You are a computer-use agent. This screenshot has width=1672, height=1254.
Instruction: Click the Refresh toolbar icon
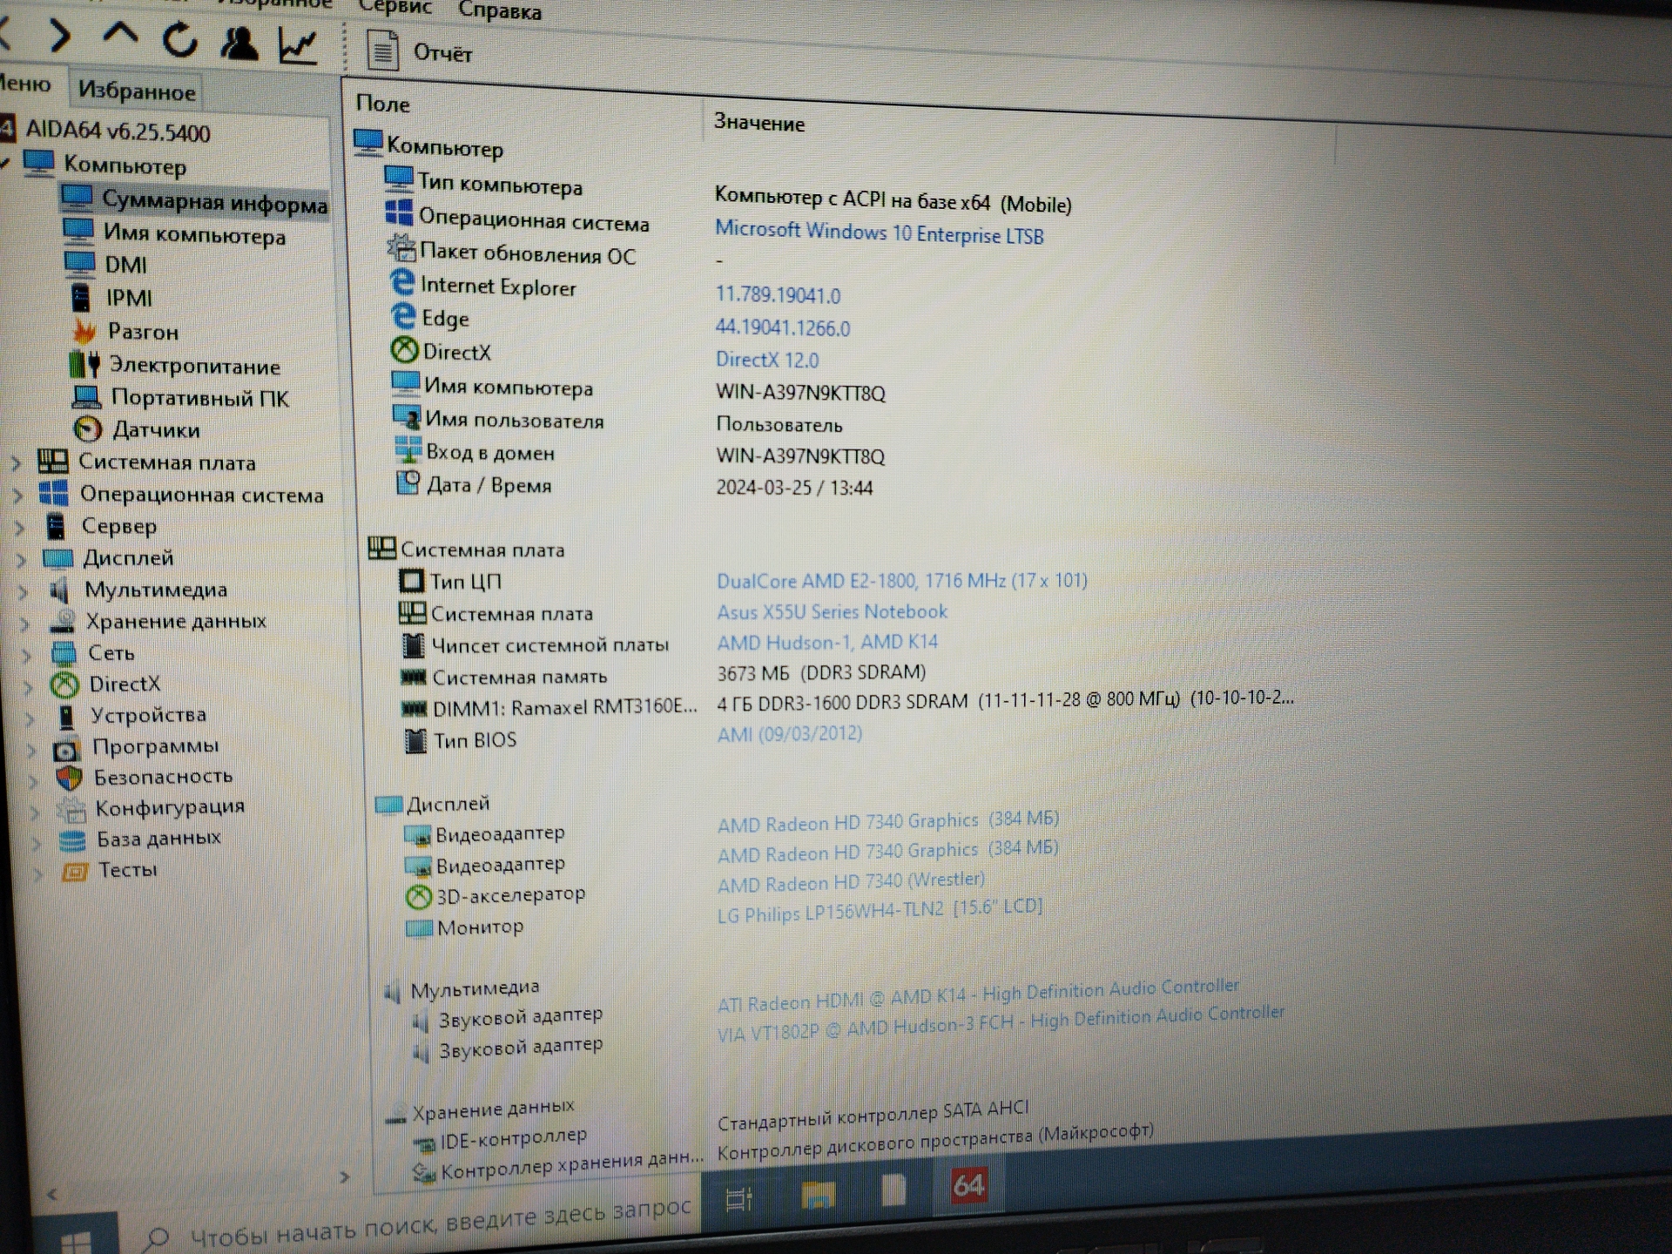coord(179,40)
